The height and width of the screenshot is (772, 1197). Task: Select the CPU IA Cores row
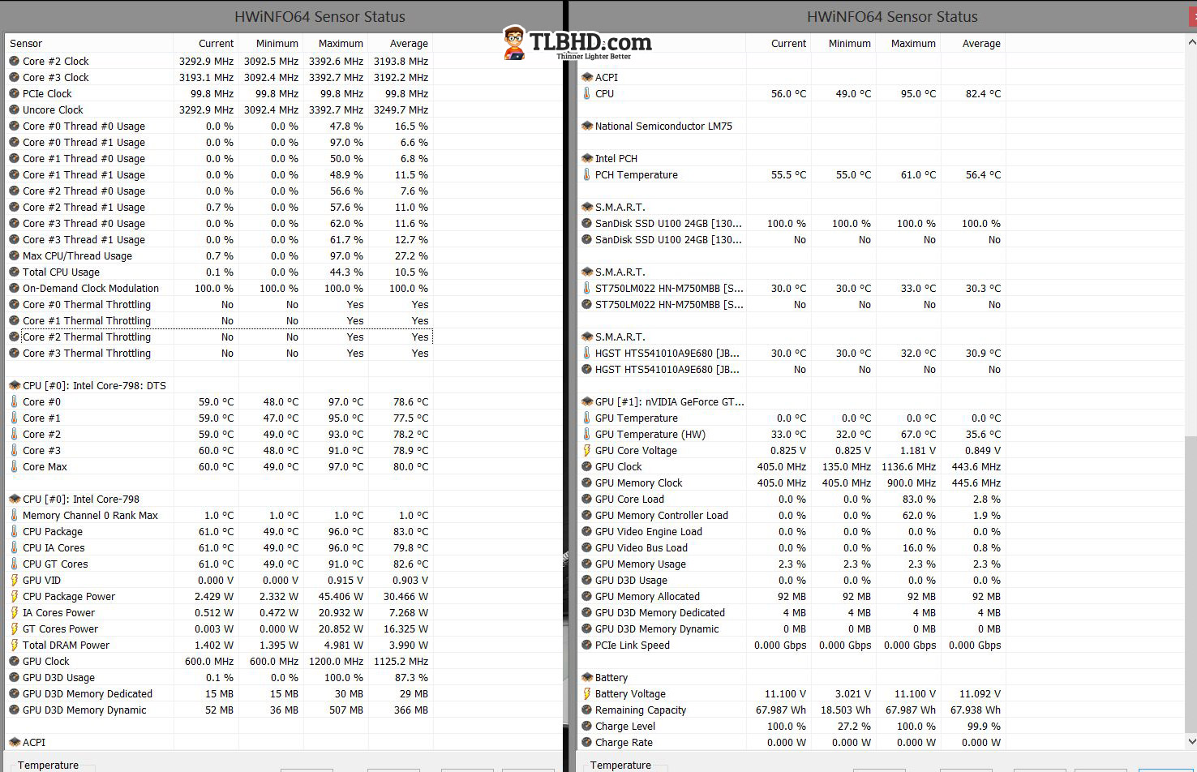(219, 547)
